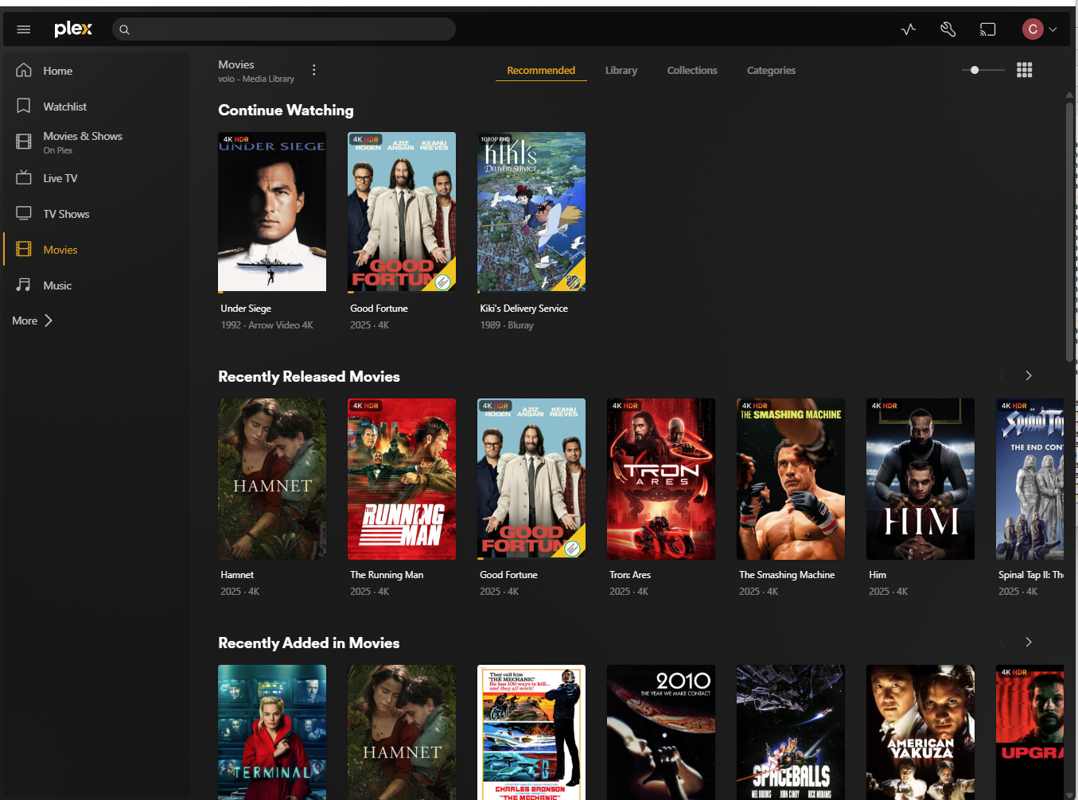The width and height of the screenshot is (1078, 800).
Task: Click the Recently Added in Movies heading
Action: [x=309, y=643]
